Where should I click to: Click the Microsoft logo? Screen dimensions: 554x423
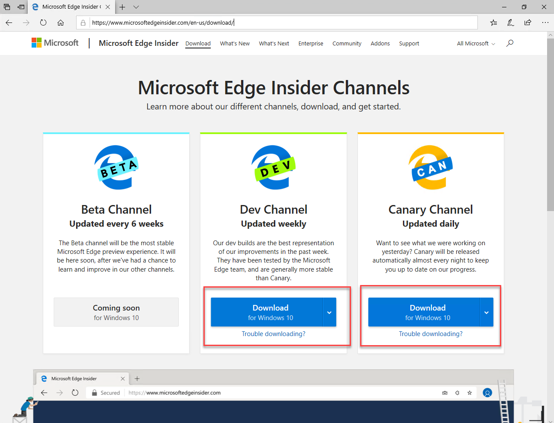coord(55,43)
